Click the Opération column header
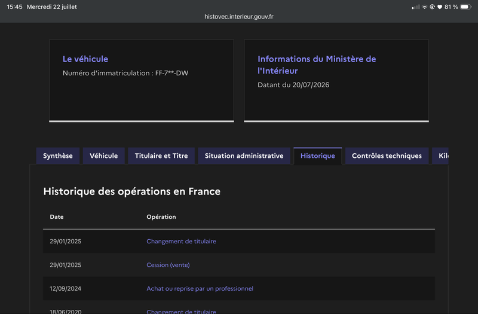Viewport: 478px width, 314px height. coord(161,217)
